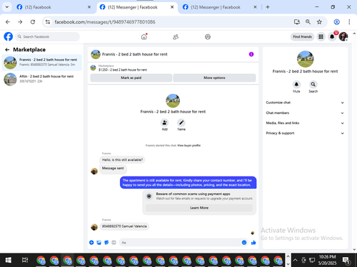Expand Media, files and links section
357x267 pixels.
pyautogui.click(x=305, y=123)
